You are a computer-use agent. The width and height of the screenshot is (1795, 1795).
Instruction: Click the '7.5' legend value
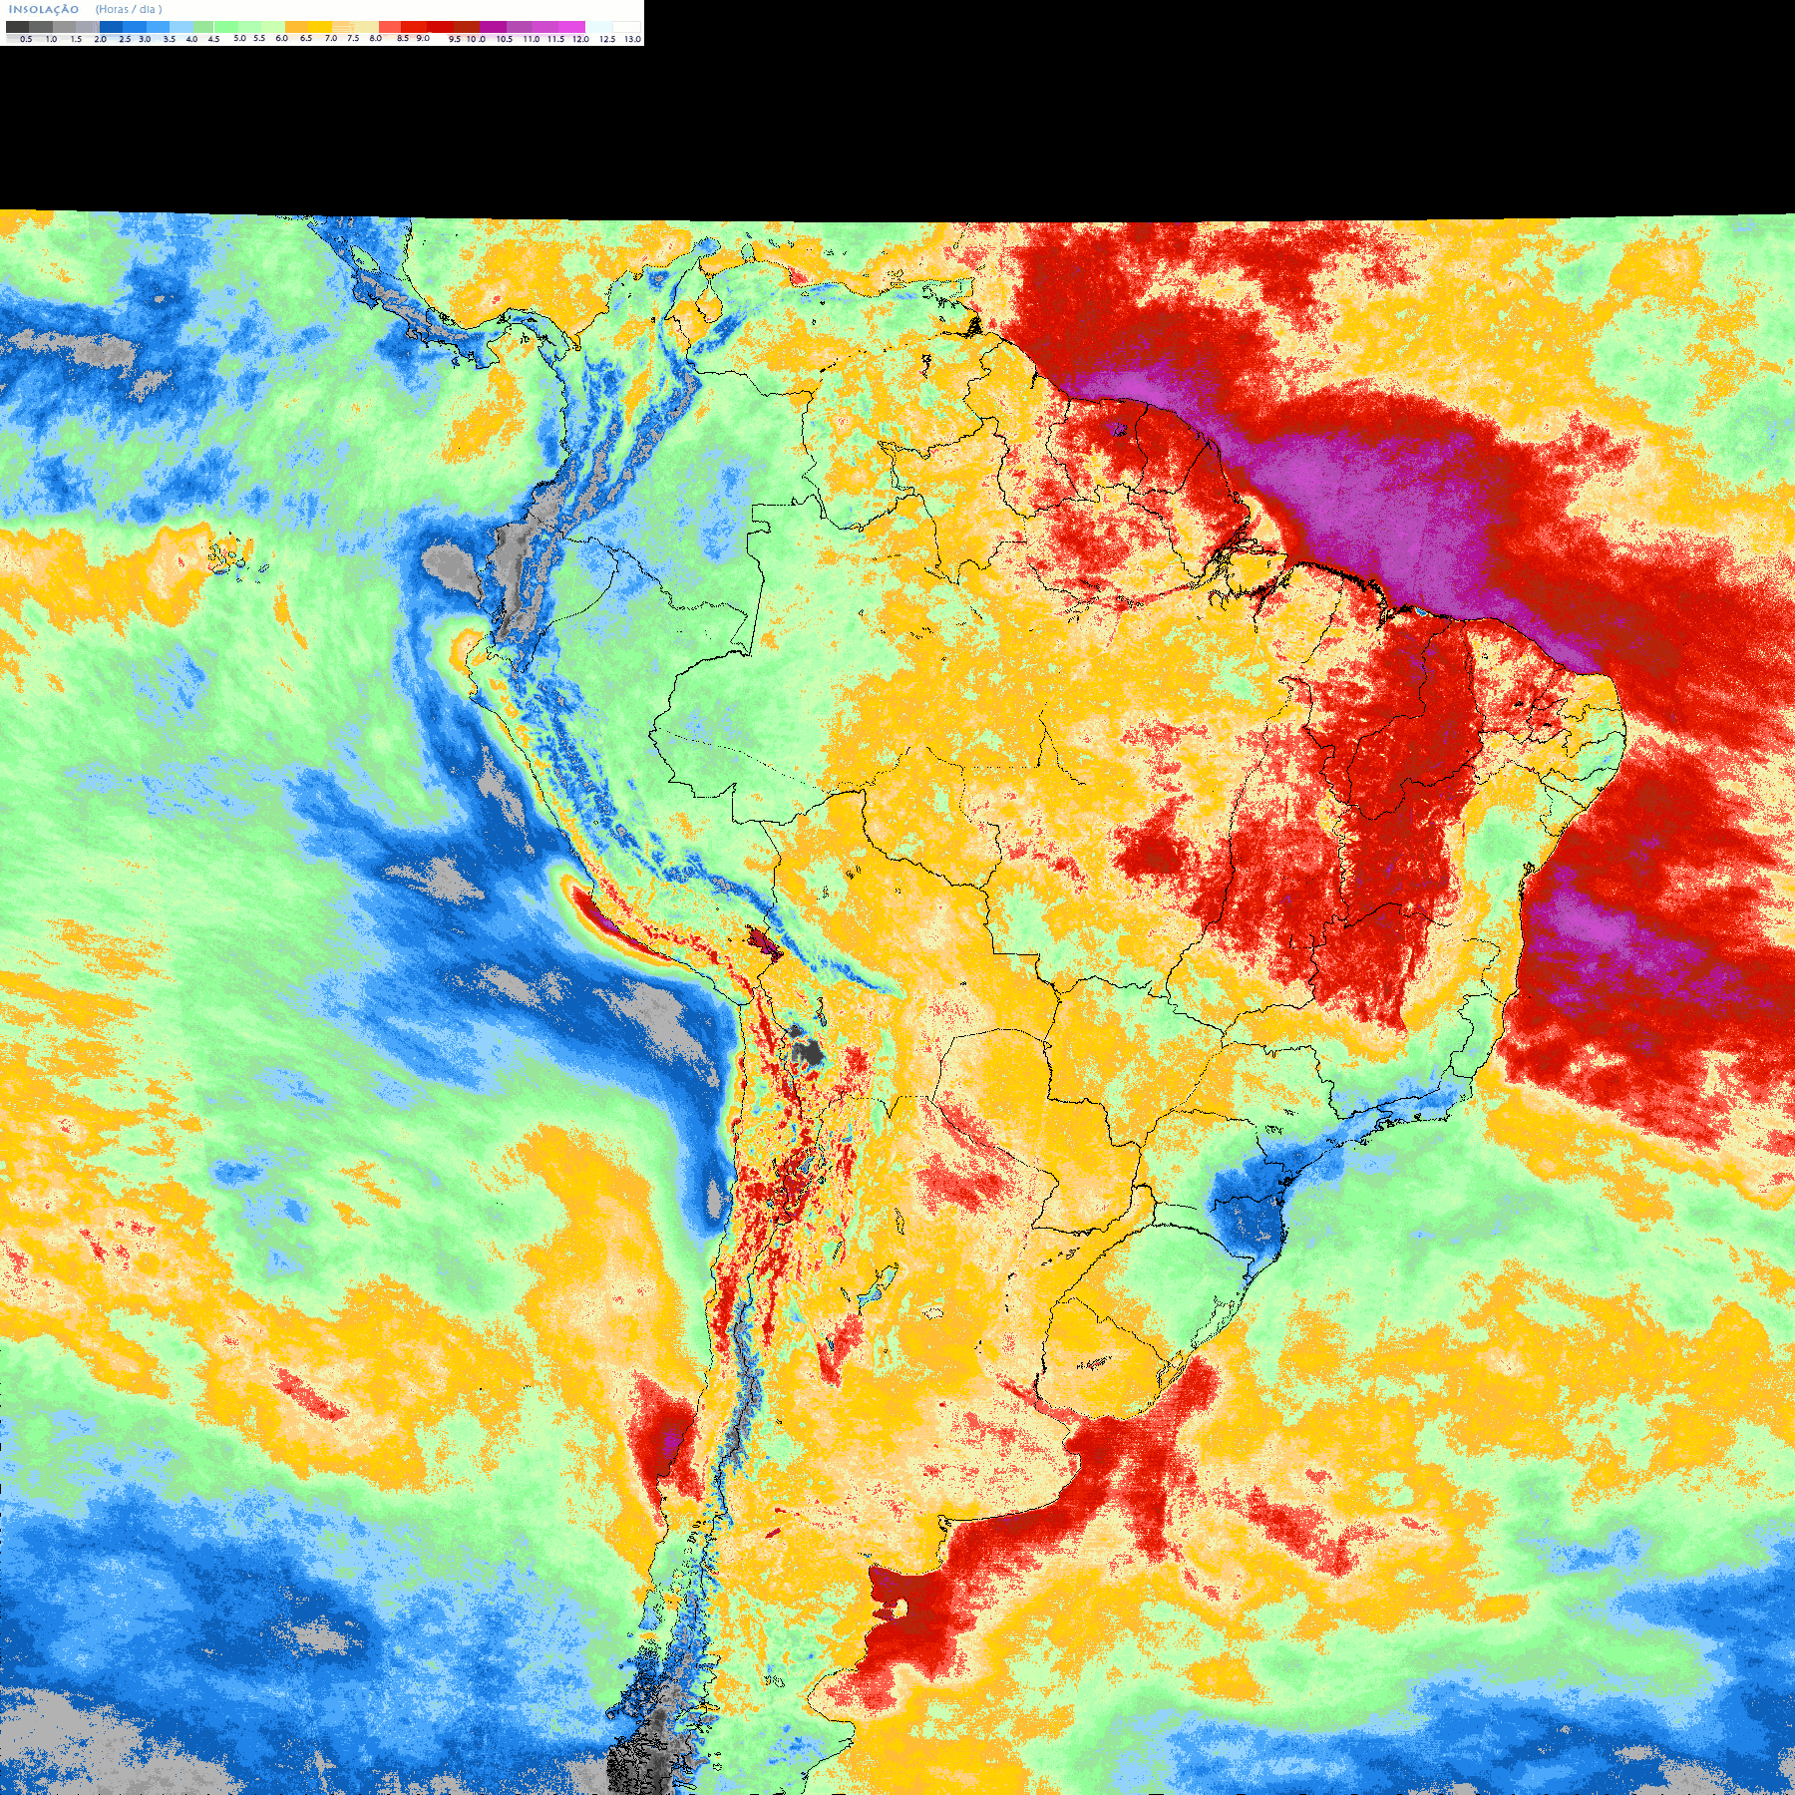[x=353, y=38]
